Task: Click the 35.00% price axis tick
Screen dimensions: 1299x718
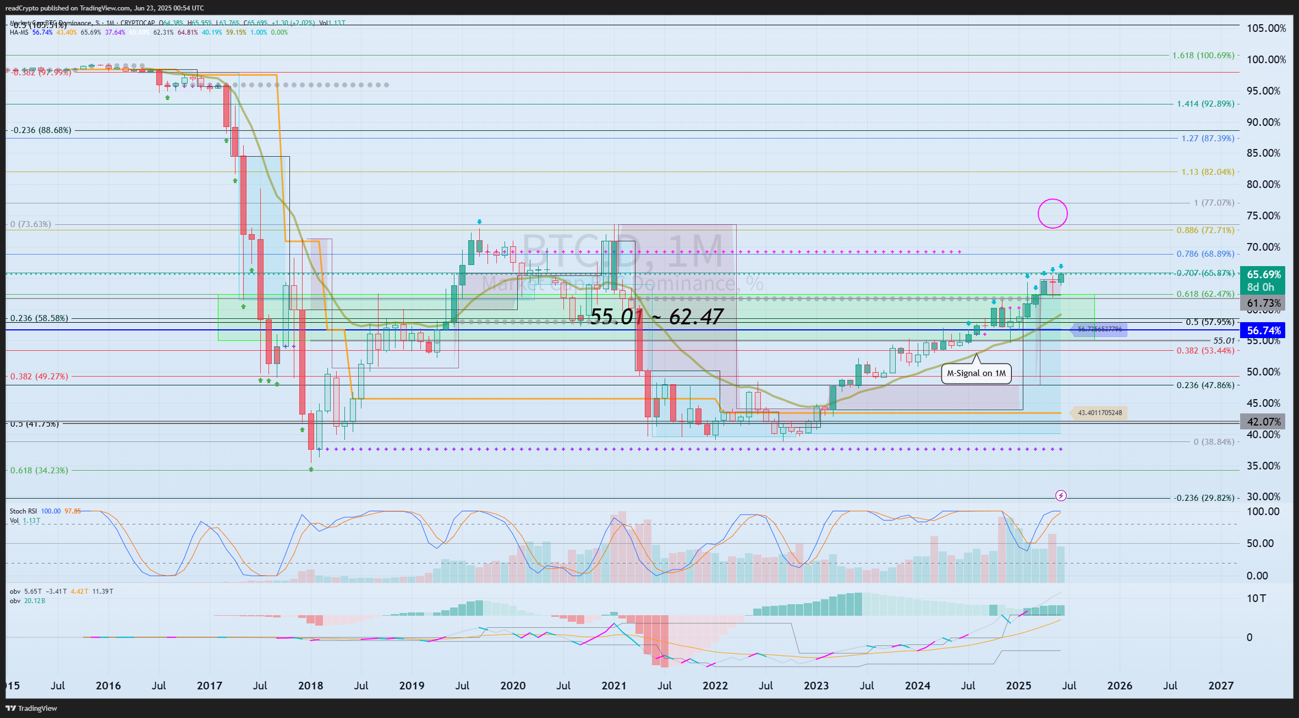Action: click(x=1263, y=466)
